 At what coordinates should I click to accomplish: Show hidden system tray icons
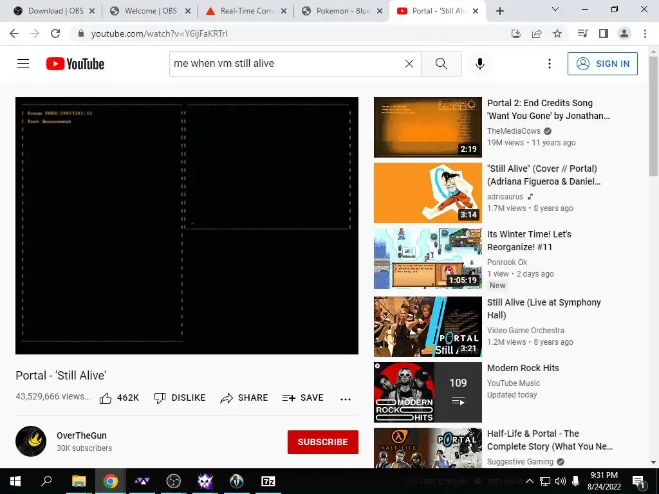(x=530, y=481)
